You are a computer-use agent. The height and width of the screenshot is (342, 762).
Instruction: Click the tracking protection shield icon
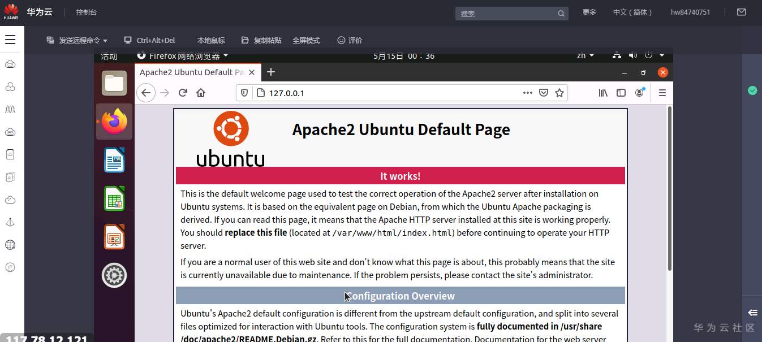244,93
